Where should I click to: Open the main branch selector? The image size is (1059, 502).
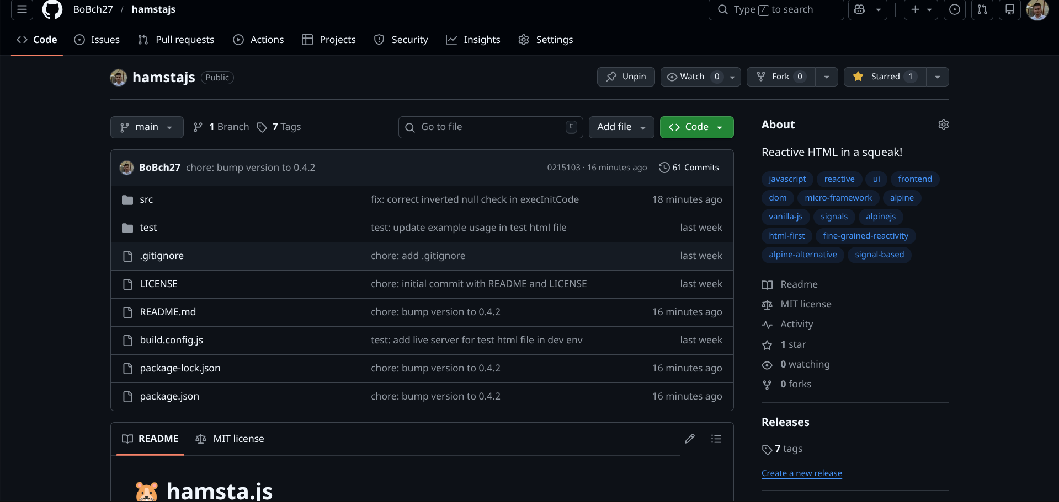point(146,127)
